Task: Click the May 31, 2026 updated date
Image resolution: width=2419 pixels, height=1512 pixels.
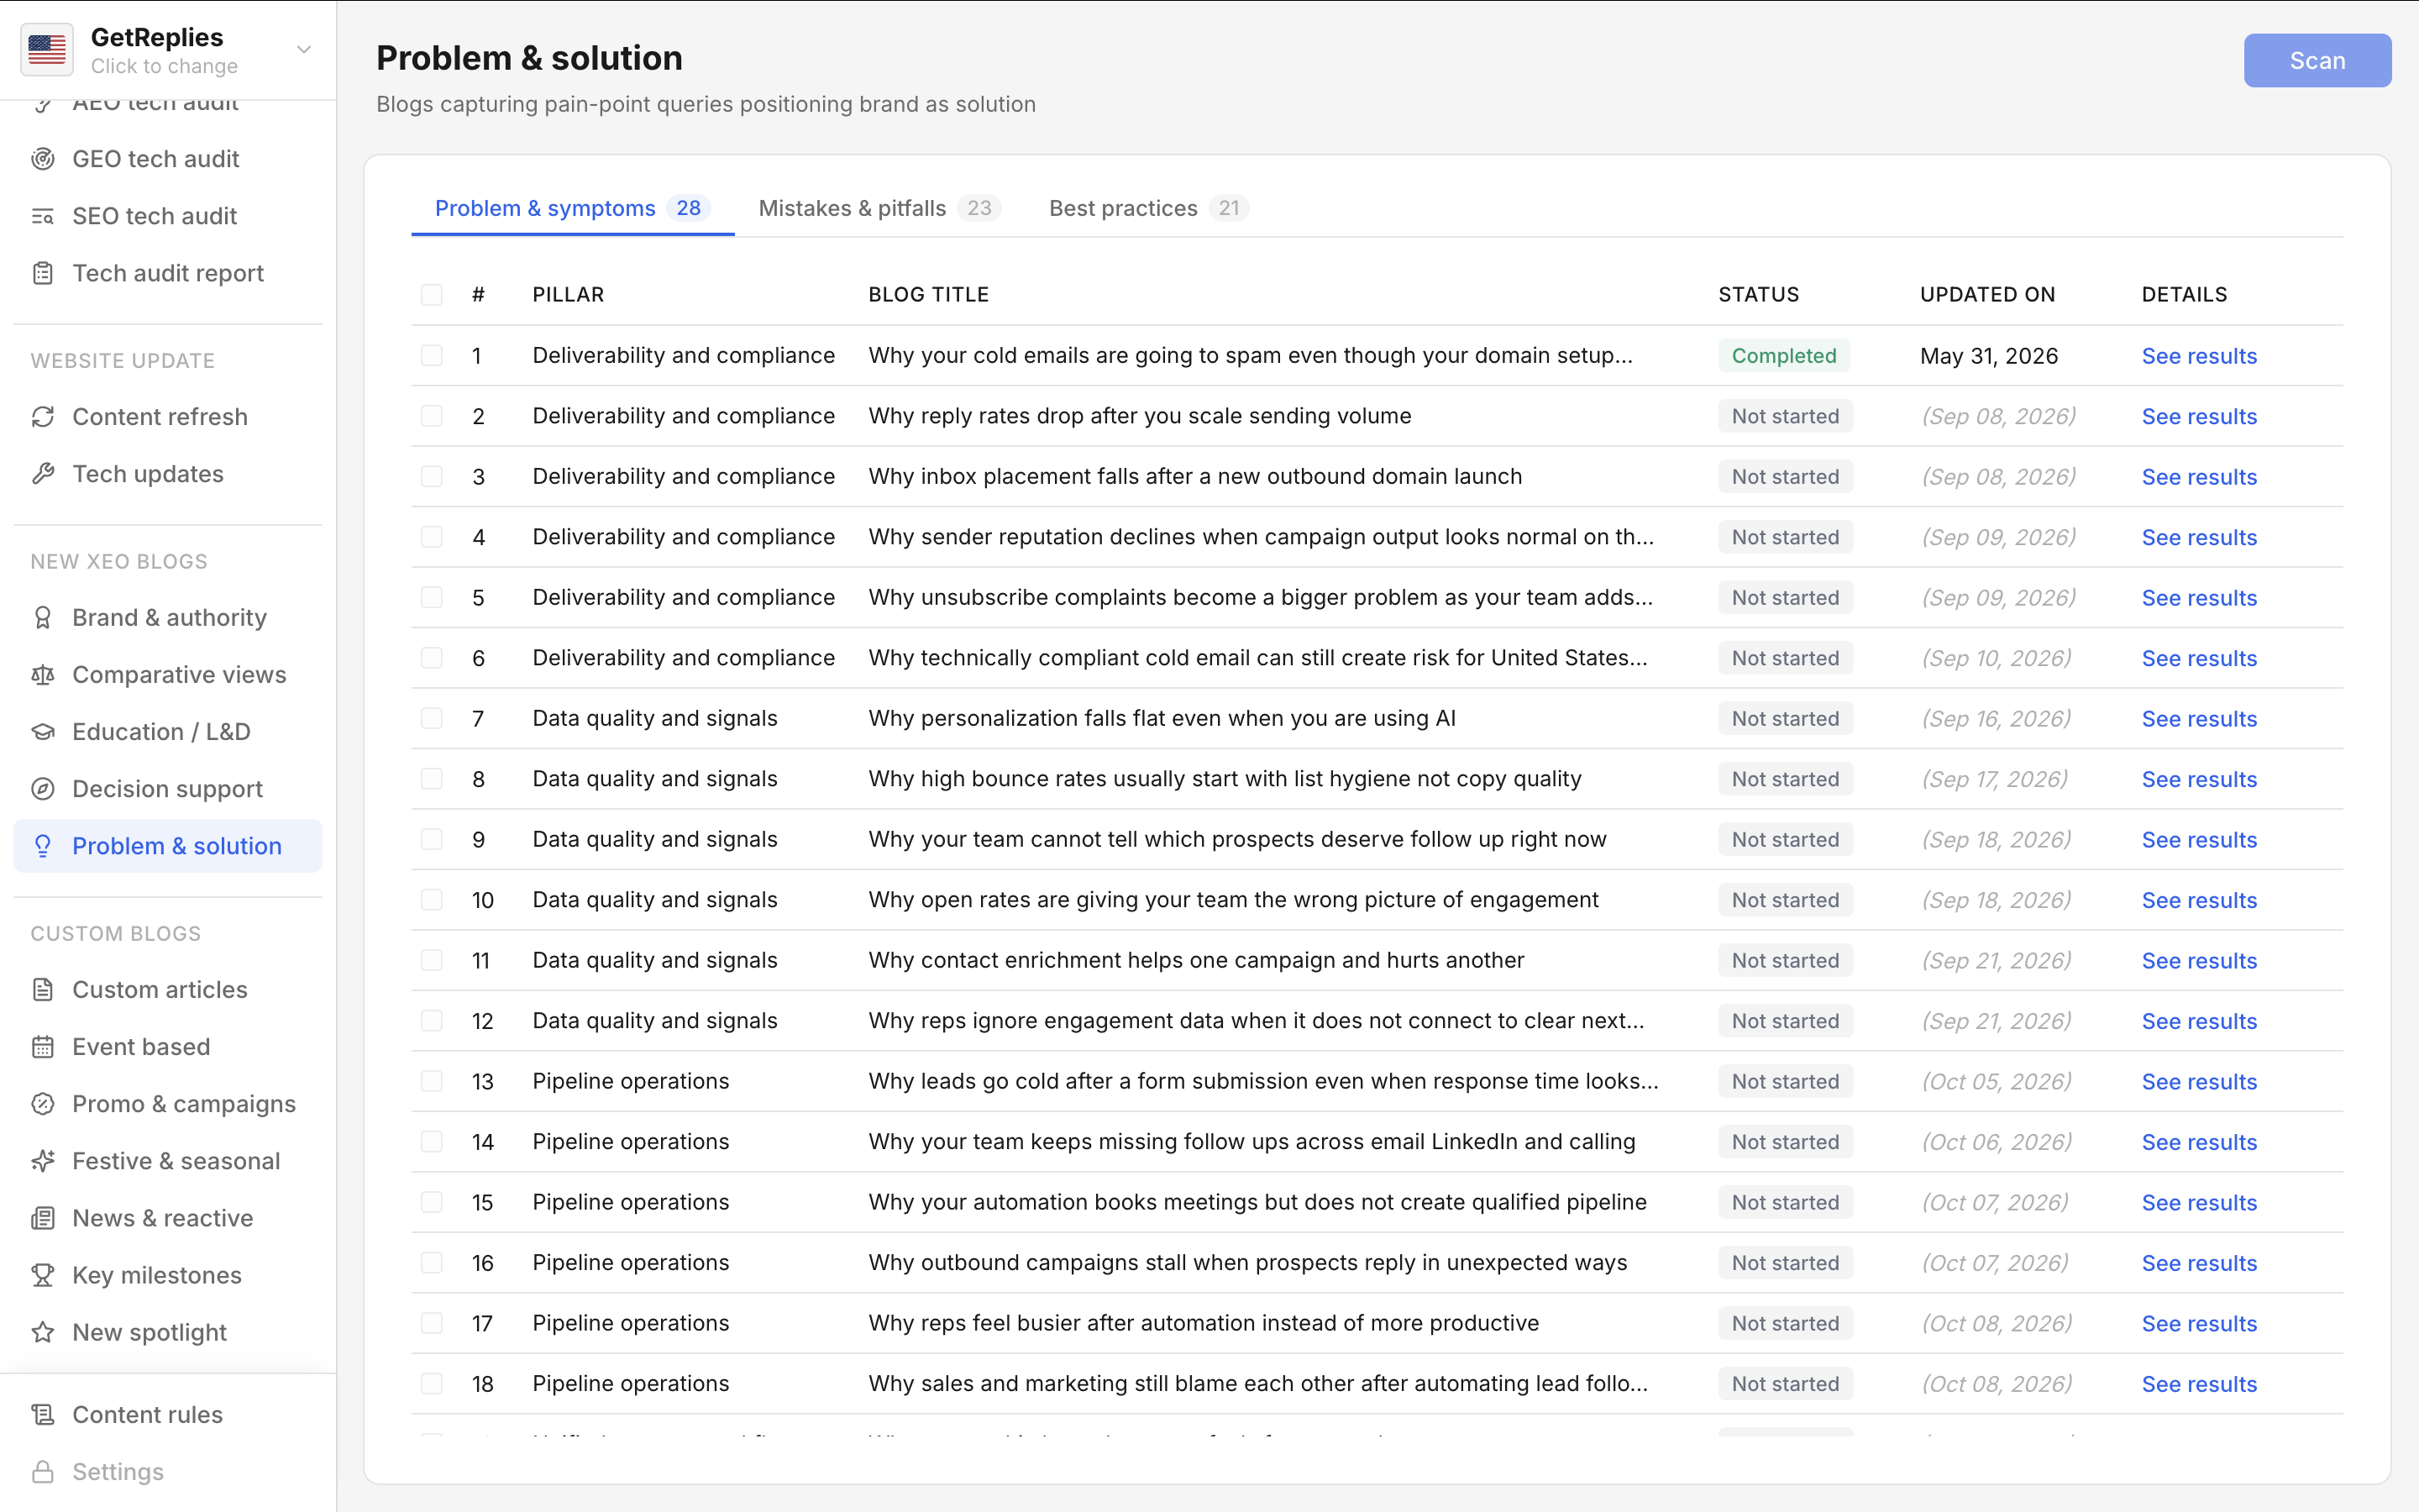Action: click(1989, 356)
